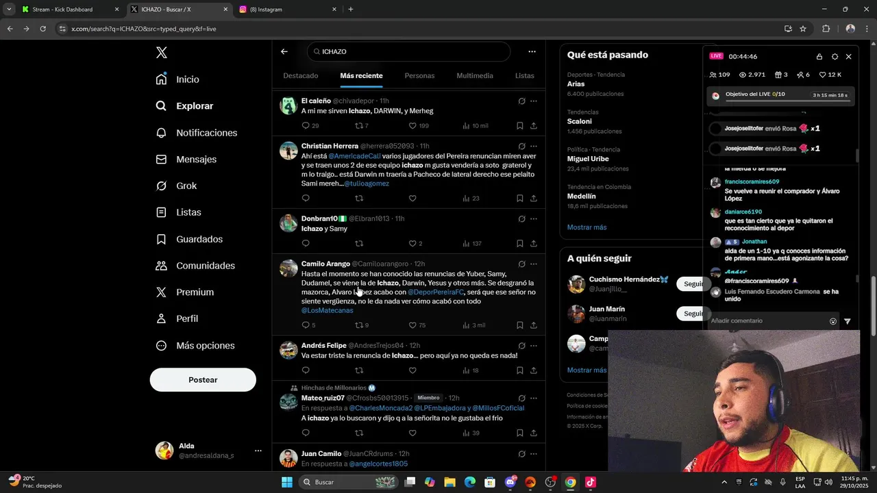Screen dimensions: 877x493
Task: Switch to the Listas search tab
Action: [525, 75]
